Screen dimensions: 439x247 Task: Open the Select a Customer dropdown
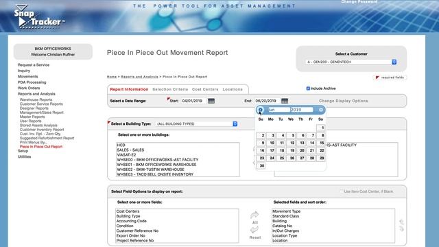(351, 62)
